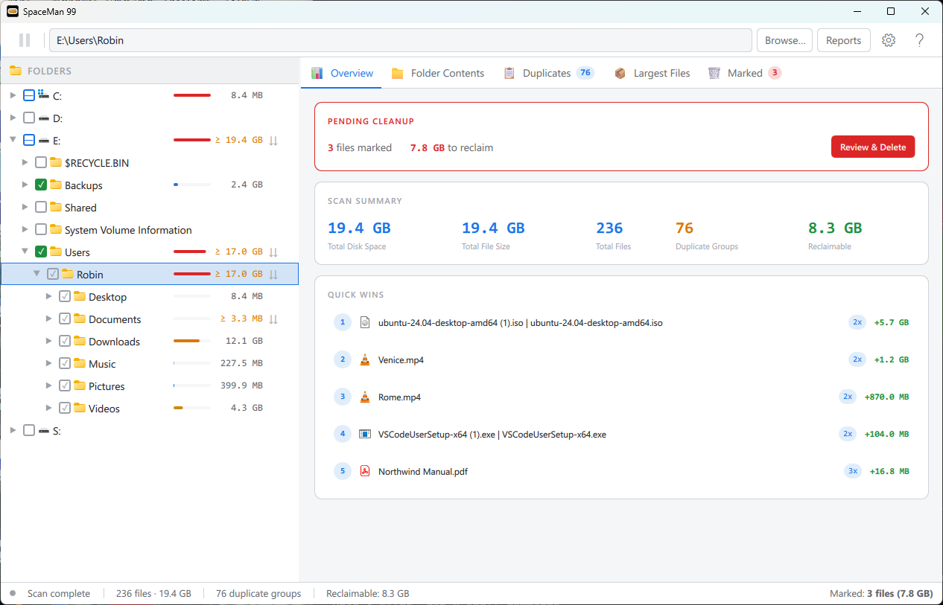
Task: Toggle the E: drive checkbox
Action: tap(29, 140)
